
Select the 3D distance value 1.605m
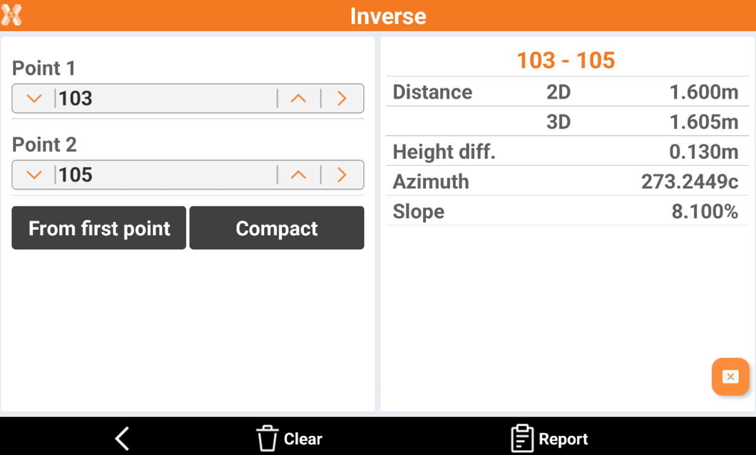703,122
